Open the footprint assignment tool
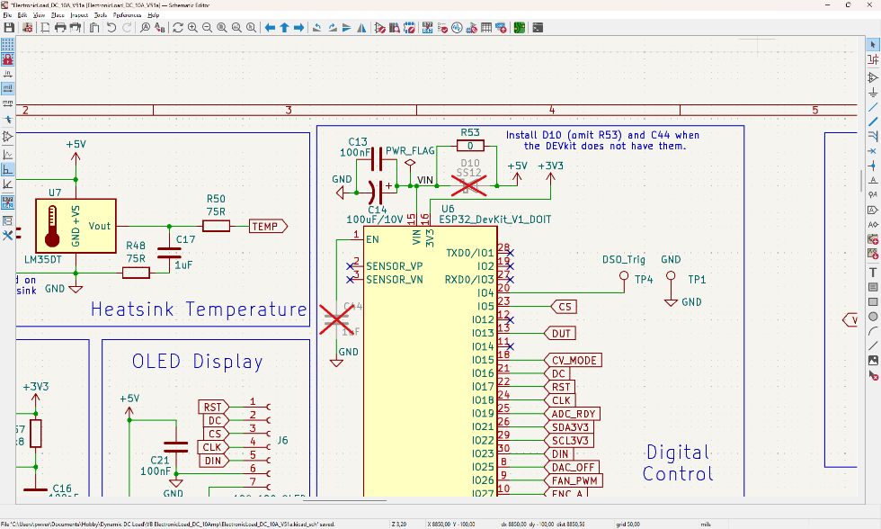The image size is (881, 529). (x=471, y=28)
